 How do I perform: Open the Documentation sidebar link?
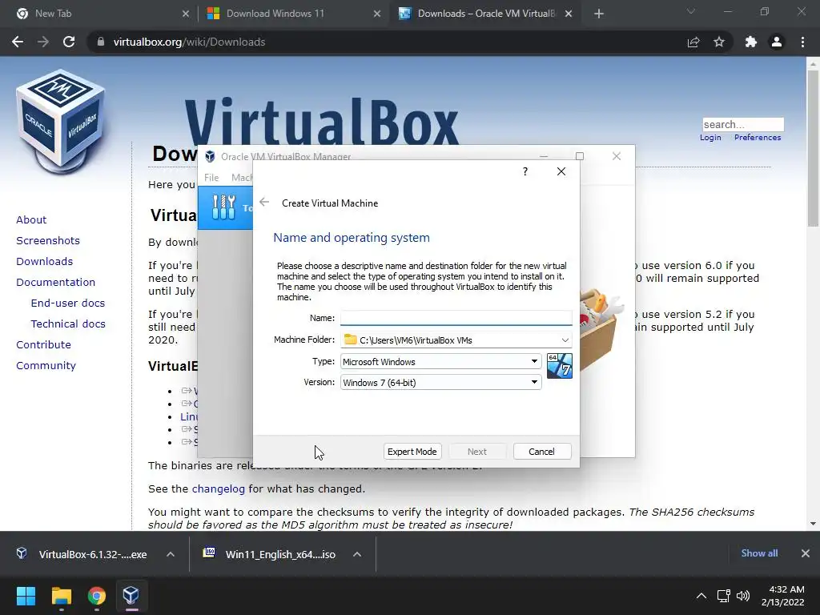(55, 282)
